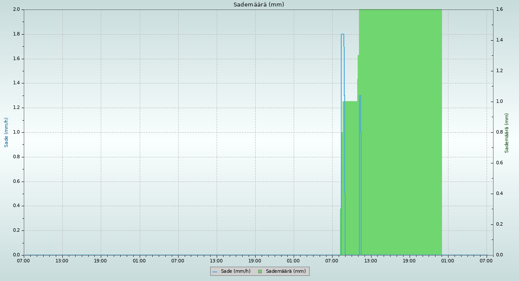Click the 1.6 tick label on right axis

point(500,10)
